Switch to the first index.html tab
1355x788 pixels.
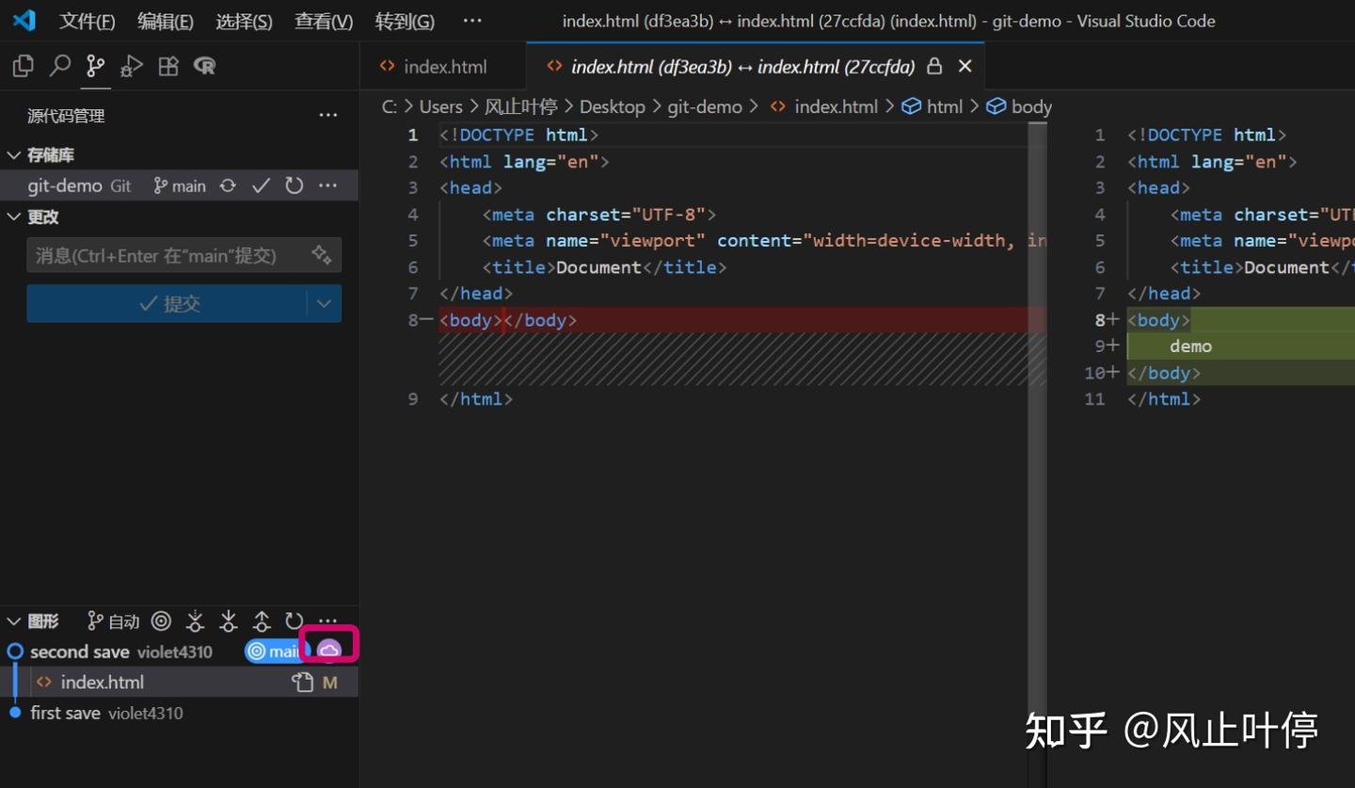pyautogui.click(x=444, y=66)
